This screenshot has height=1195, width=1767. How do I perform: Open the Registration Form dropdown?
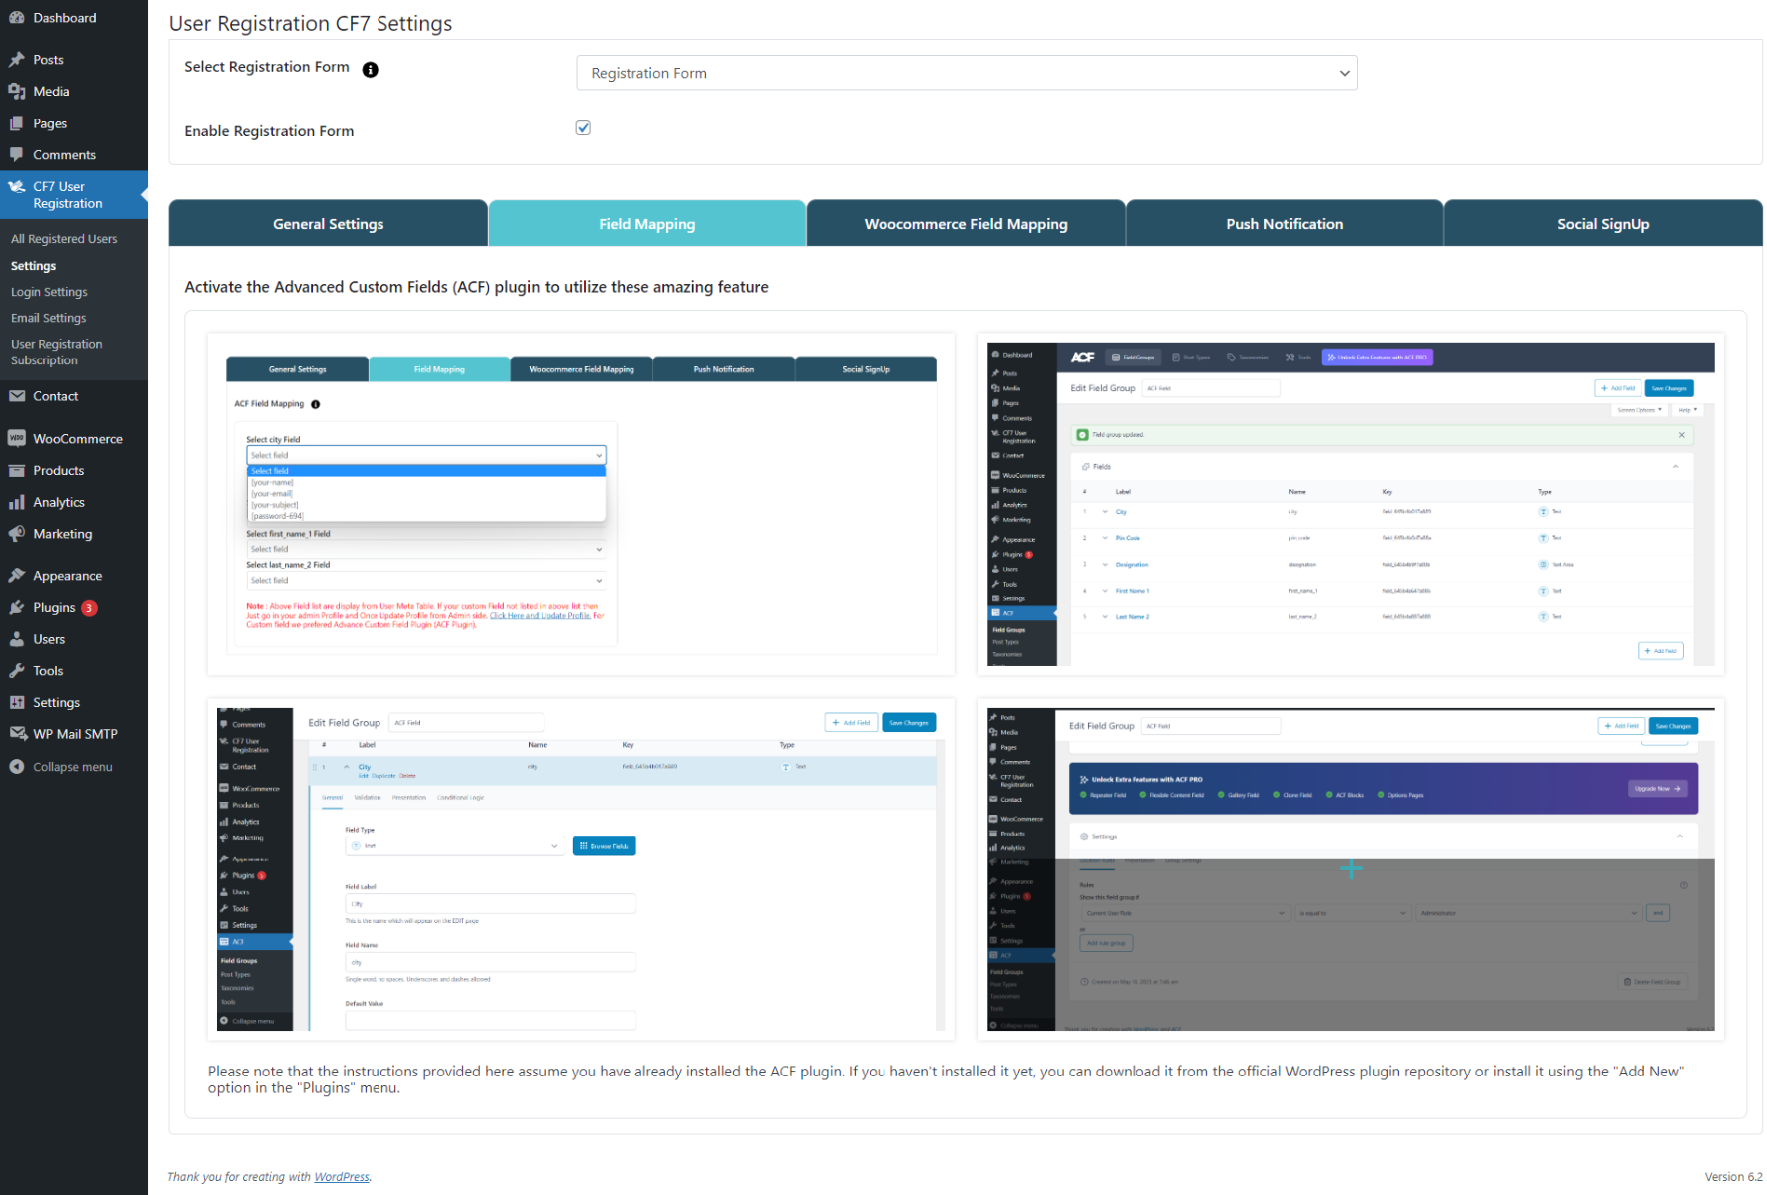(966, 73)
